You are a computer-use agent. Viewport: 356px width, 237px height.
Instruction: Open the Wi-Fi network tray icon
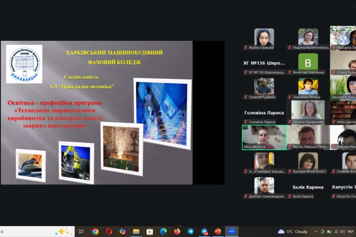336,231
